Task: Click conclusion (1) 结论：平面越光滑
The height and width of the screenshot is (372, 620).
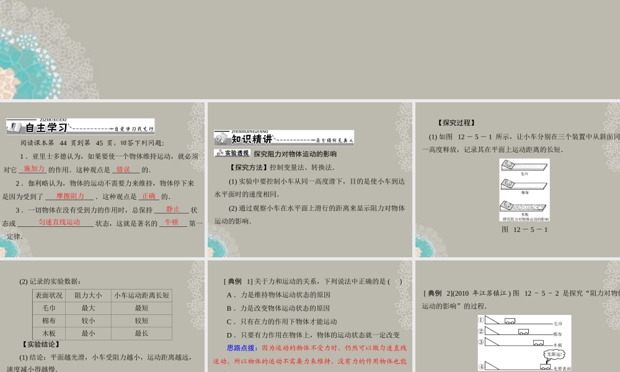Action: coord(99,363)
